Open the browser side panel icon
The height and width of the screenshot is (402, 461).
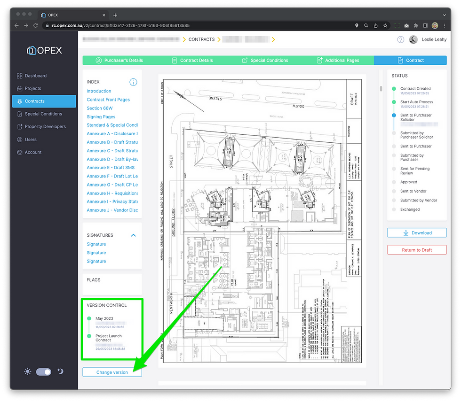coord(425,25)
